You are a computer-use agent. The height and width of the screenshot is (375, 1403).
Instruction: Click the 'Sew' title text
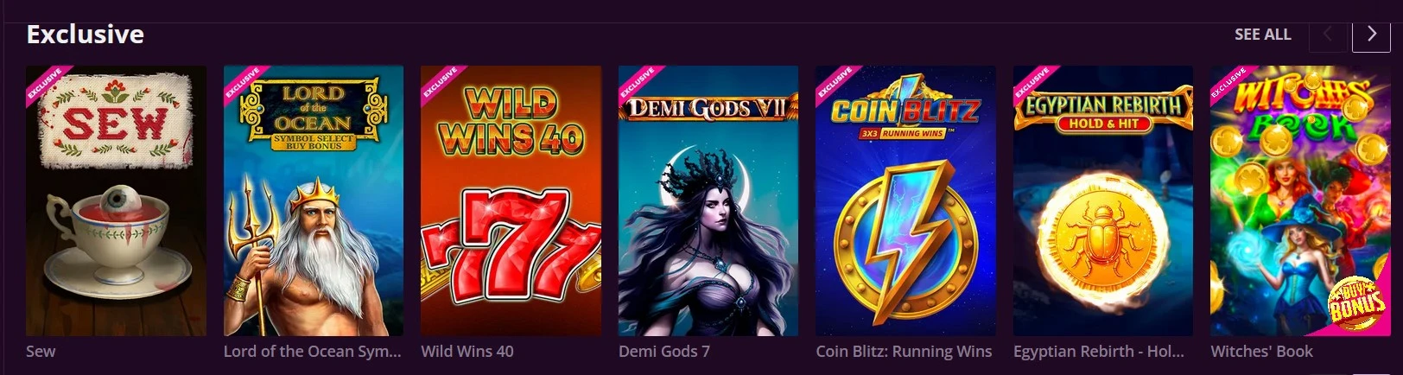tap(41, 352)
